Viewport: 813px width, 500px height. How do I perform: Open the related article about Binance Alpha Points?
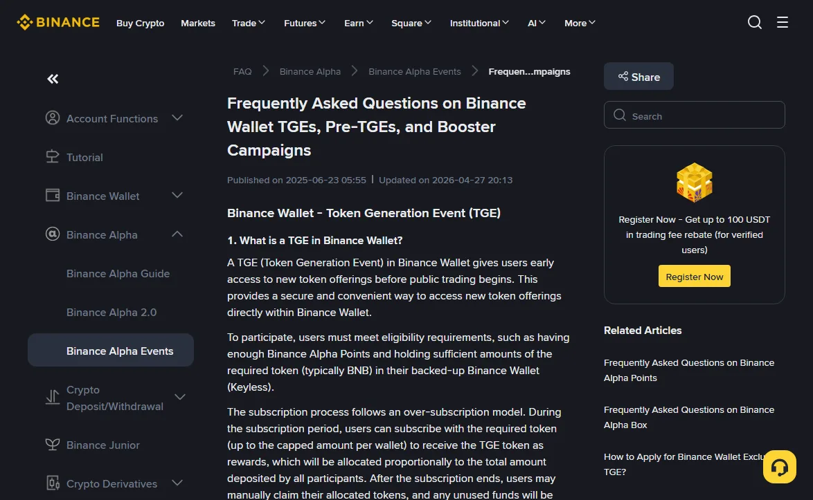[x=688, y=370]
